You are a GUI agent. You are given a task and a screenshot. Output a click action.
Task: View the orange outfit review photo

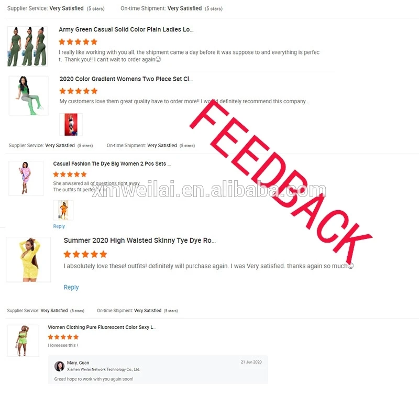coord(63,210)
